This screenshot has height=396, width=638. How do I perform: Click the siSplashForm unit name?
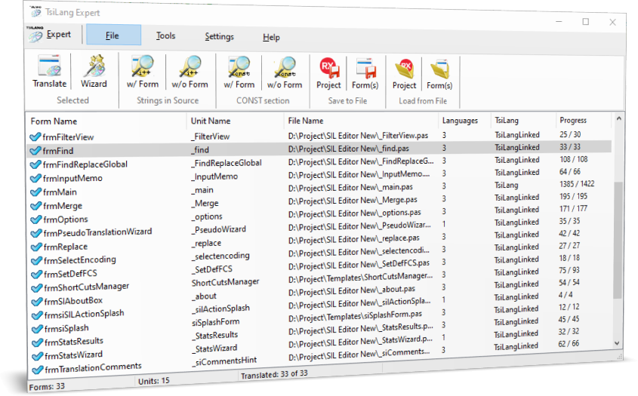pos(215,322)
